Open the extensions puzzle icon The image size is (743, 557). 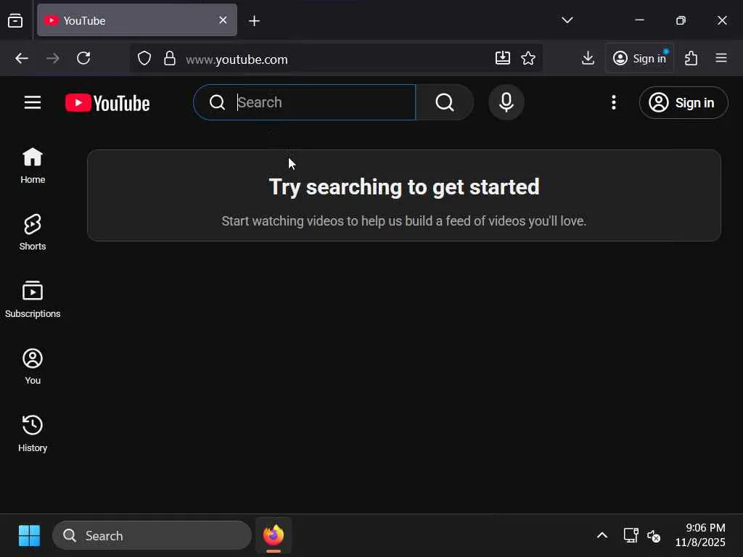(x=691, y=58)
